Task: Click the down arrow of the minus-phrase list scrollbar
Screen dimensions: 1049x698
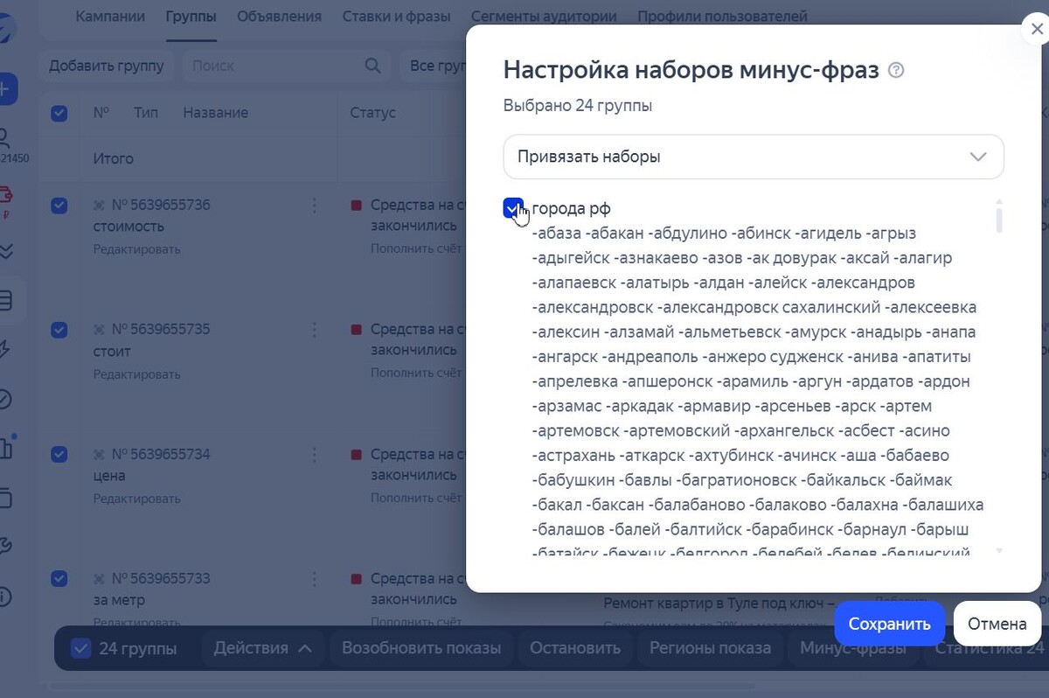Action: click(998, 551)
